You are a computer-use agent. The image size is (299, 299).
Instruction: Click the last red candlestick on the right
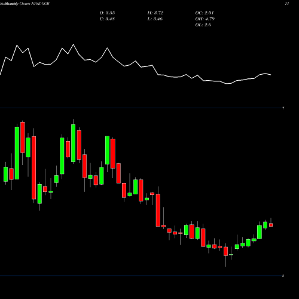(271, 225)
